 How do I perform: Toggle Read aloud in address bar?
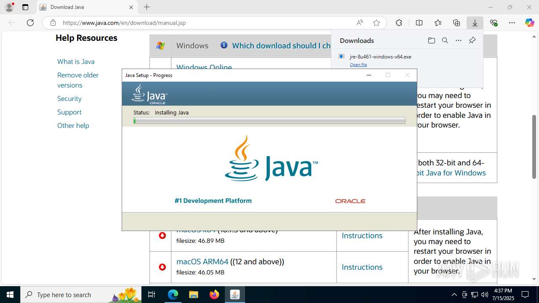(360, 23)
